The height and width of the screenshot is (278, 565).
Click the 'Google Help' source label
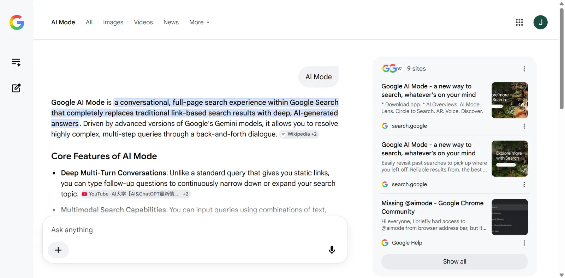407,243
